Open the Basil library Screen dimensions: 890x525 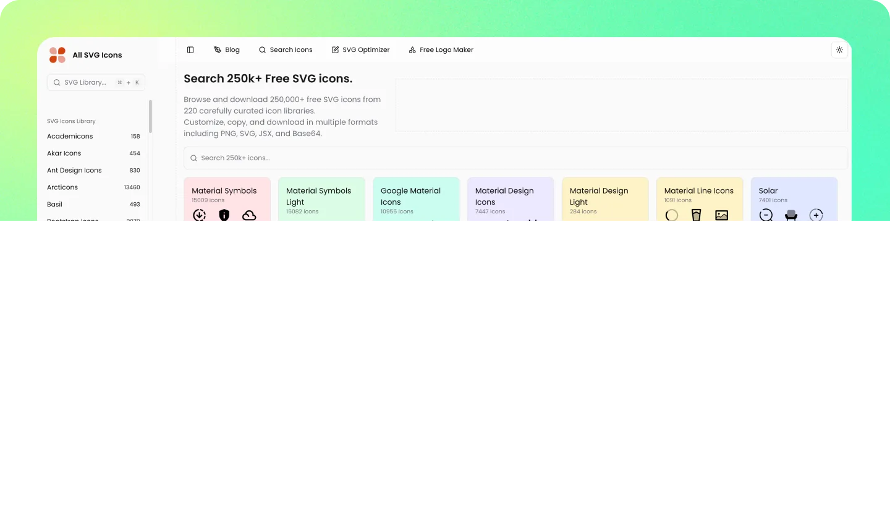tap(93, 204)
